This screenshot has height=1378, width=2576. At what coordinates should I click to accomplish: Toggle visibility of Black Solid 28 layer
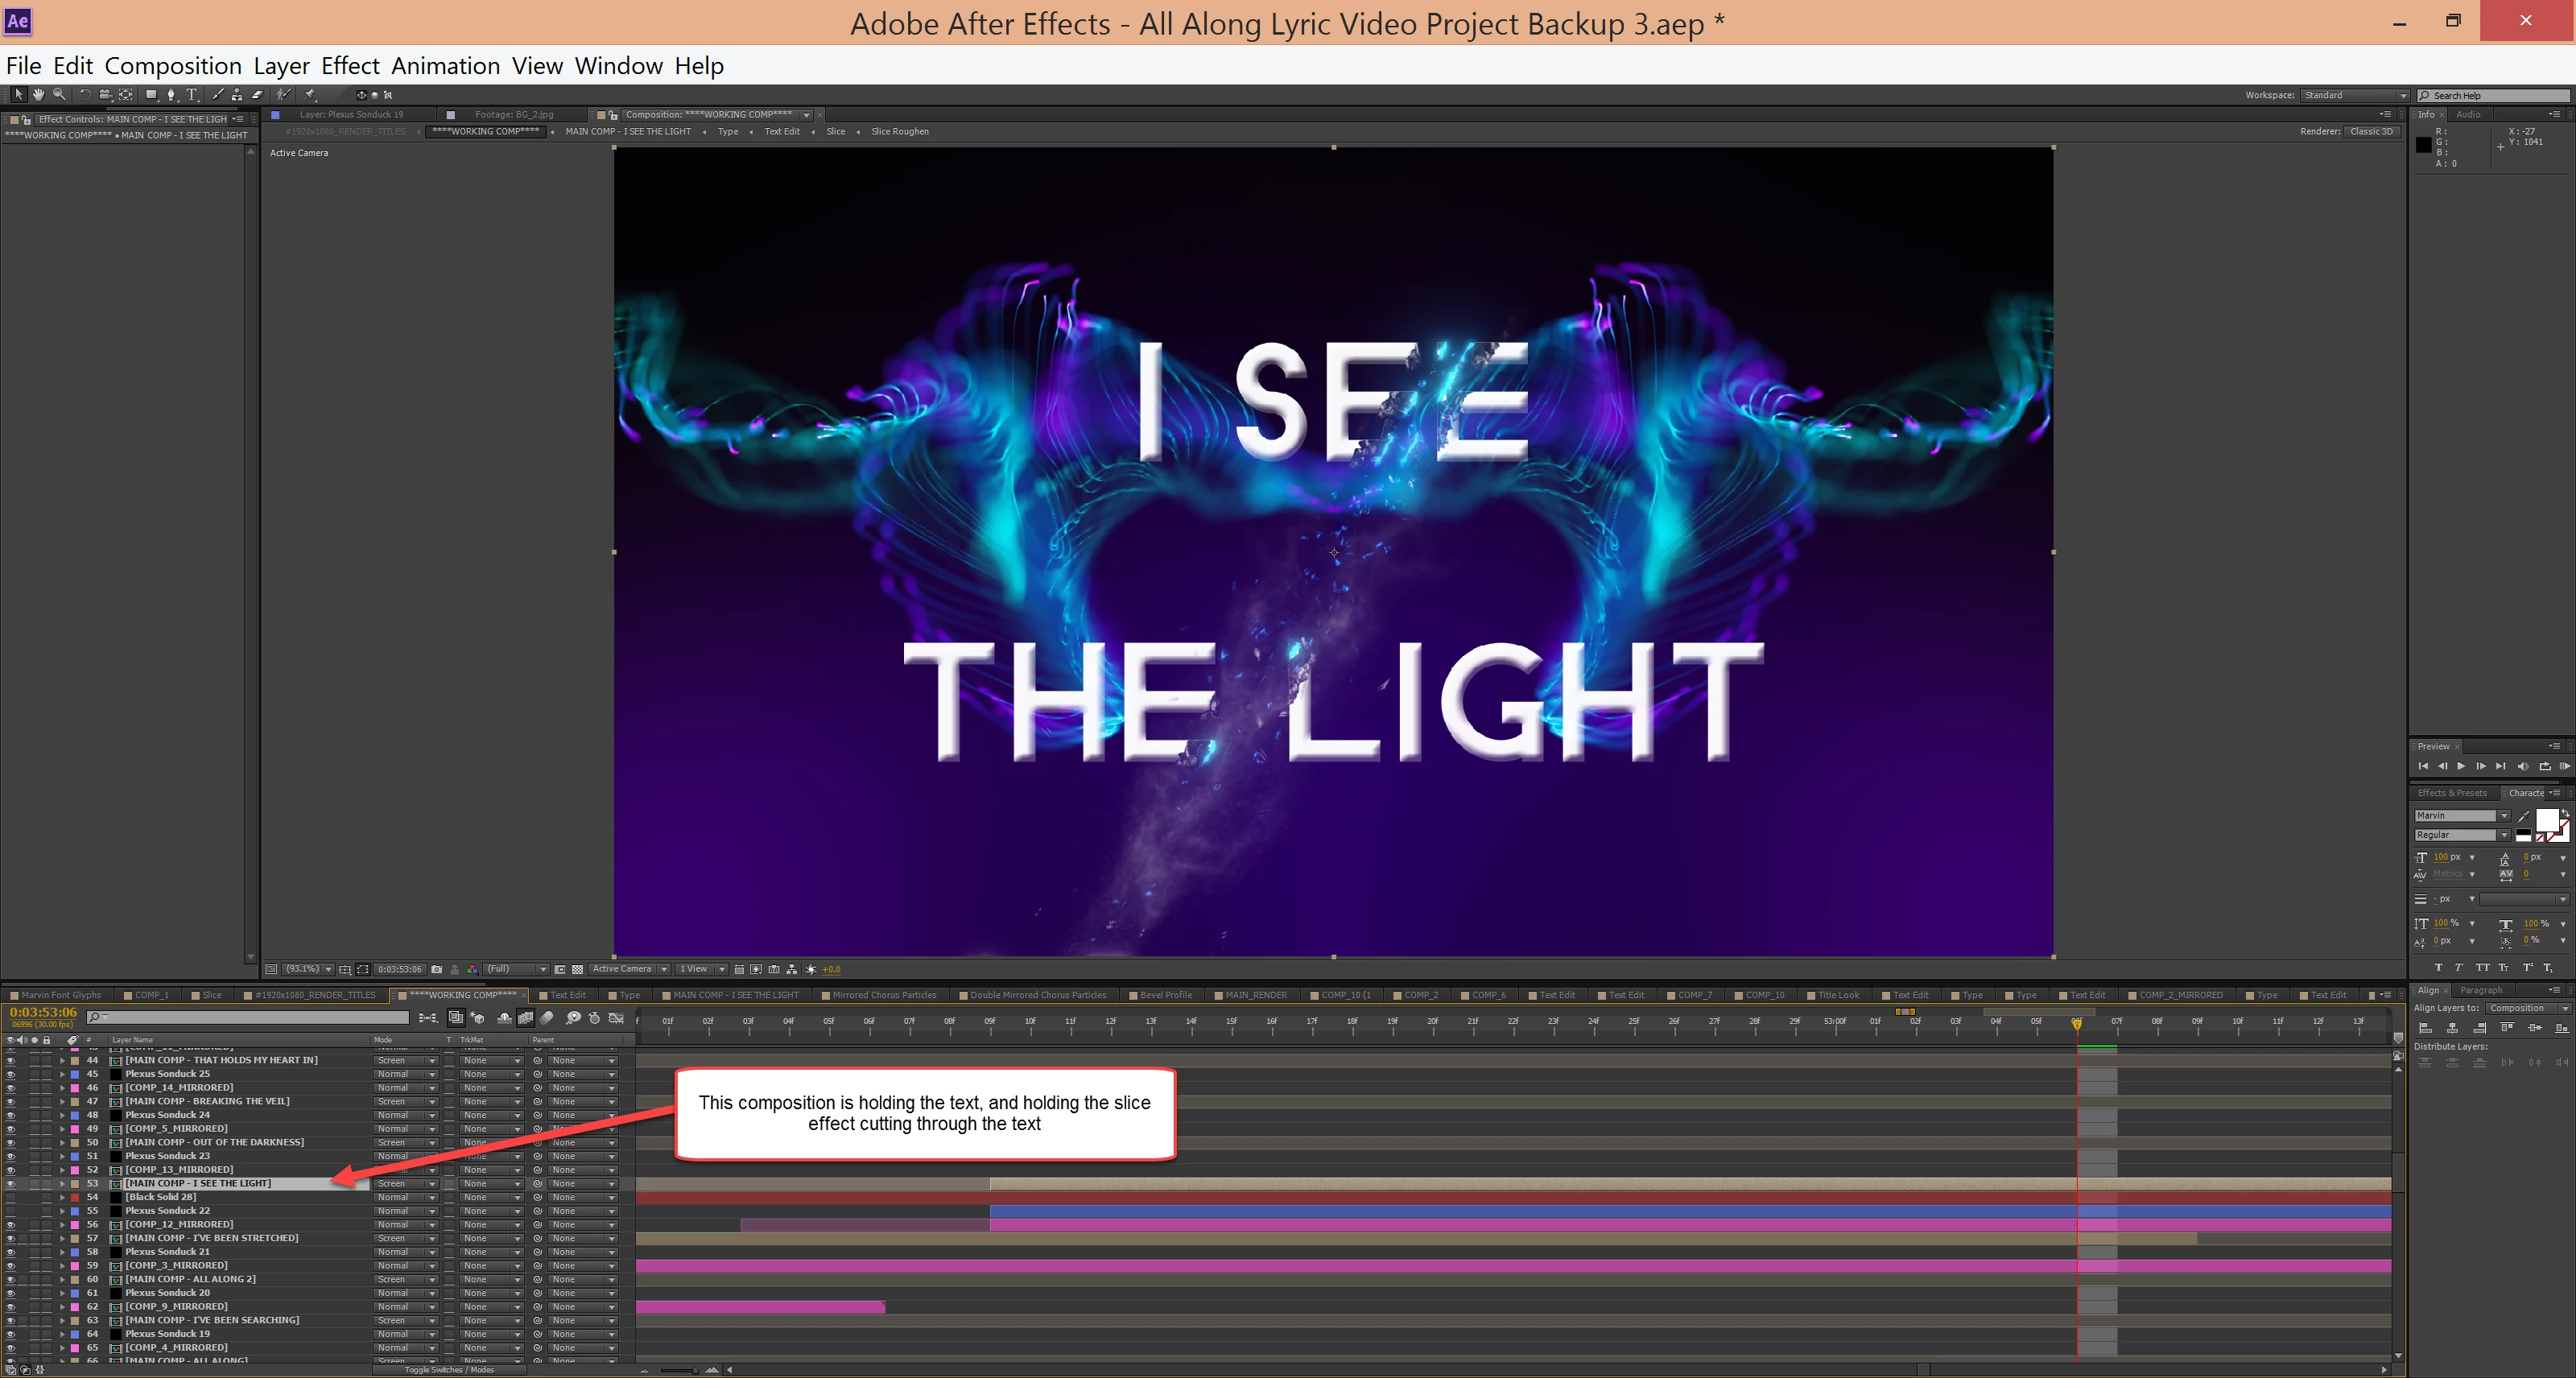click(x=10, y=1197)
